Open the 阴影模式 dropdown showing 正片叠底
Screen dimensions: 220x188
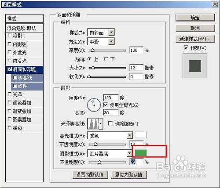click(x=110, y=154)
